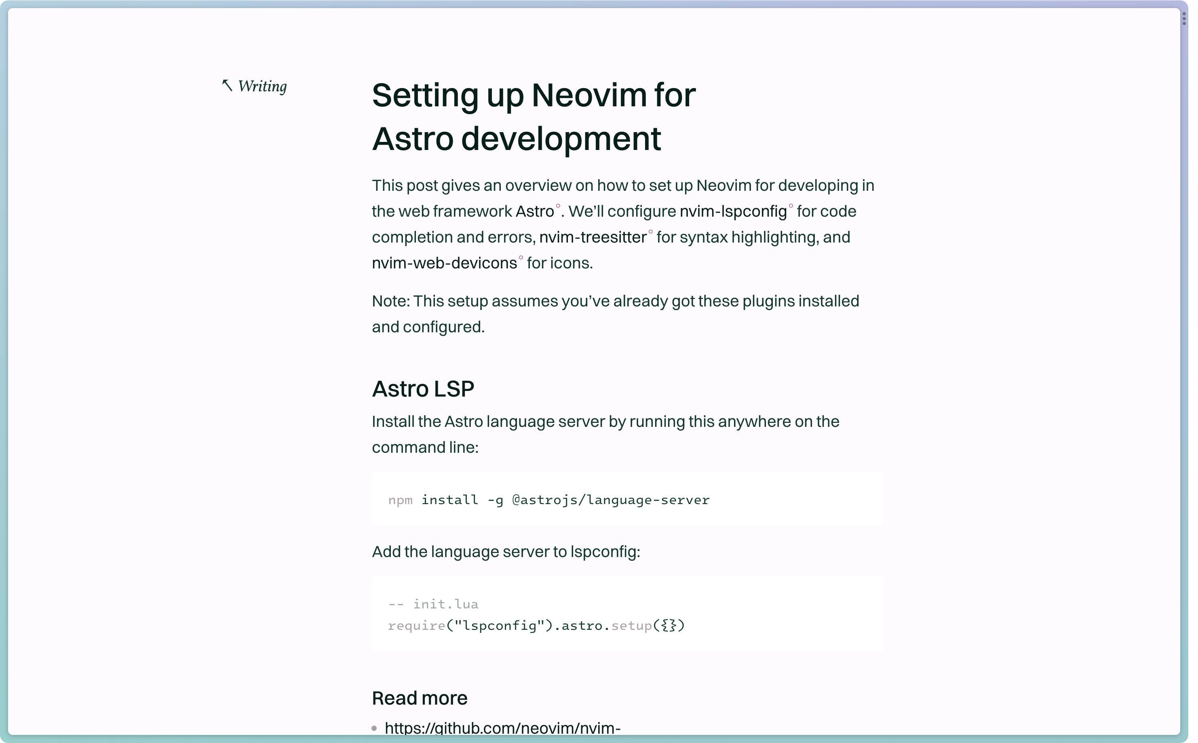Open the three-dot menu in window corner

click(1184, 19)
